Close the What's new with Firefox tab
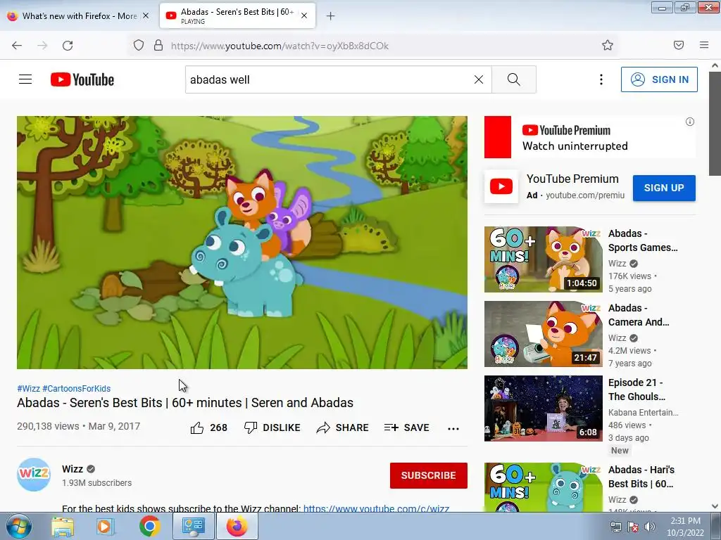This screenshot has width=721, height=540. pyautogui.click(x=146, y=15)
